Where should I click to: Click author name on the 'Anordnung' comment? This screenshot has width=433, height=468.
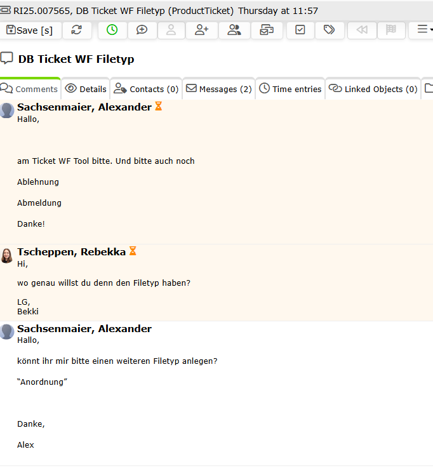pos(84,328)
